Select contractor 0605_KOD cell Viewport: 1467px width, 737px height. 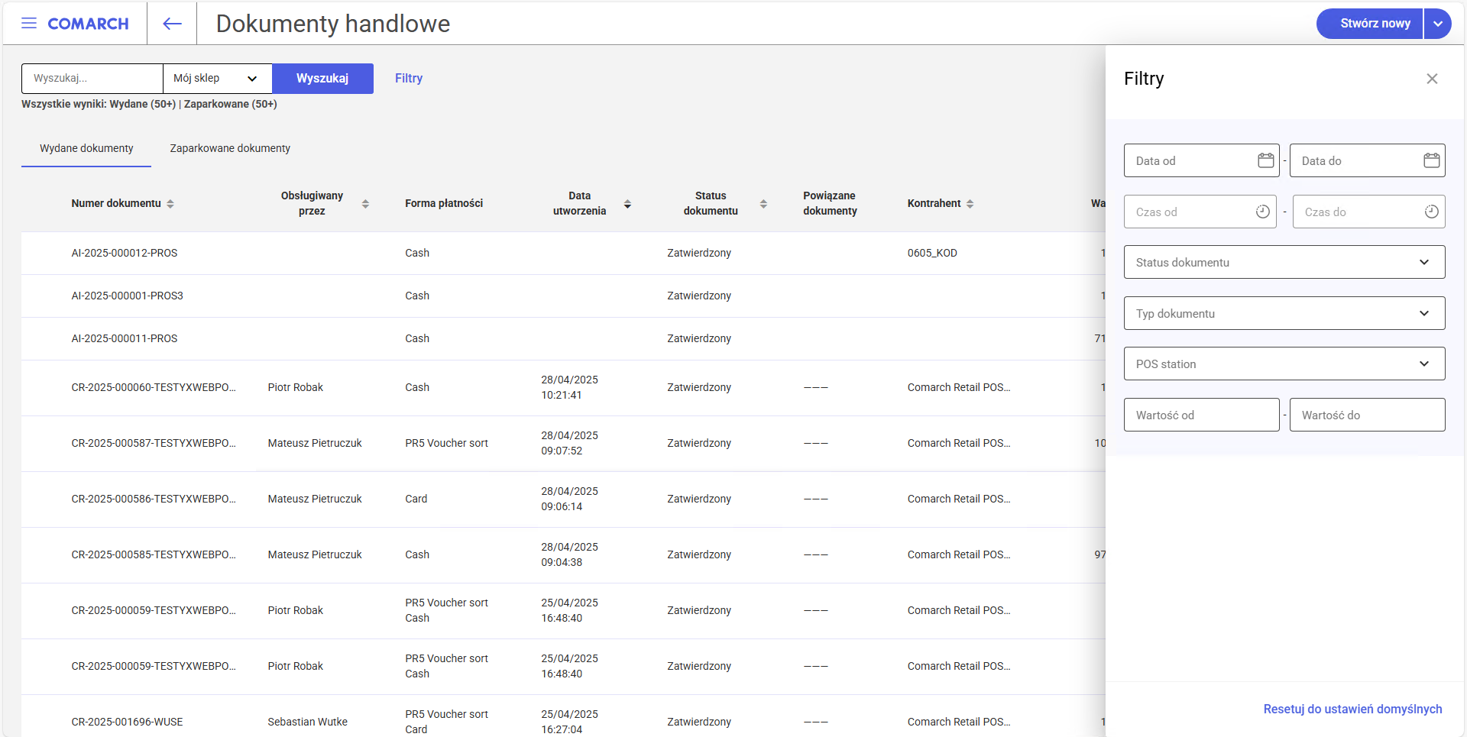(x=932, y=253)
